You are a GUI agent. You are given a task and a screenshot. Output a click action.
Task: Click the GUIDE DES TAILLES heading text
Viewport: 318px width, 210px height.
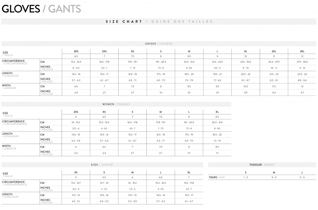(x=182, y=22)
